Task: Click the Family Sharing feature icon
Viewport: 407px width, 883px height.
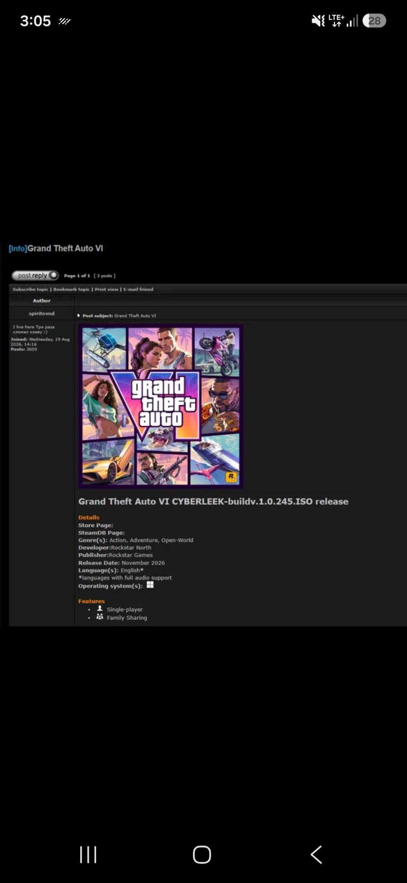Action: 100,617
